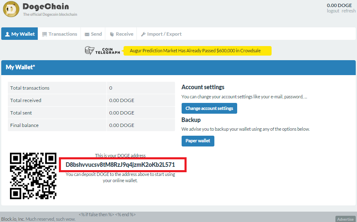
Task: Click the Total received 0.00 DOGE value
Action: 121,100
